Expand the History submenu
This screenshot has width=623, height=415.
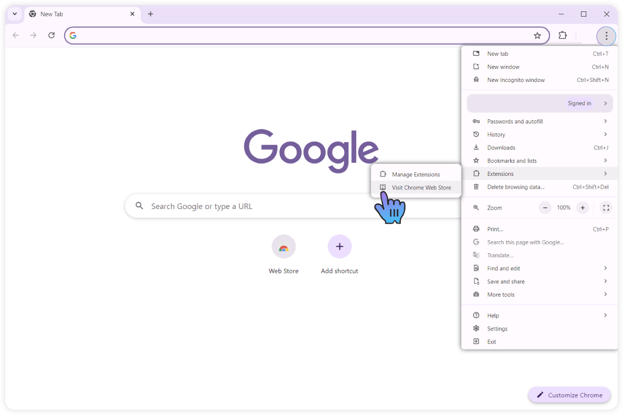click(540, 134)
